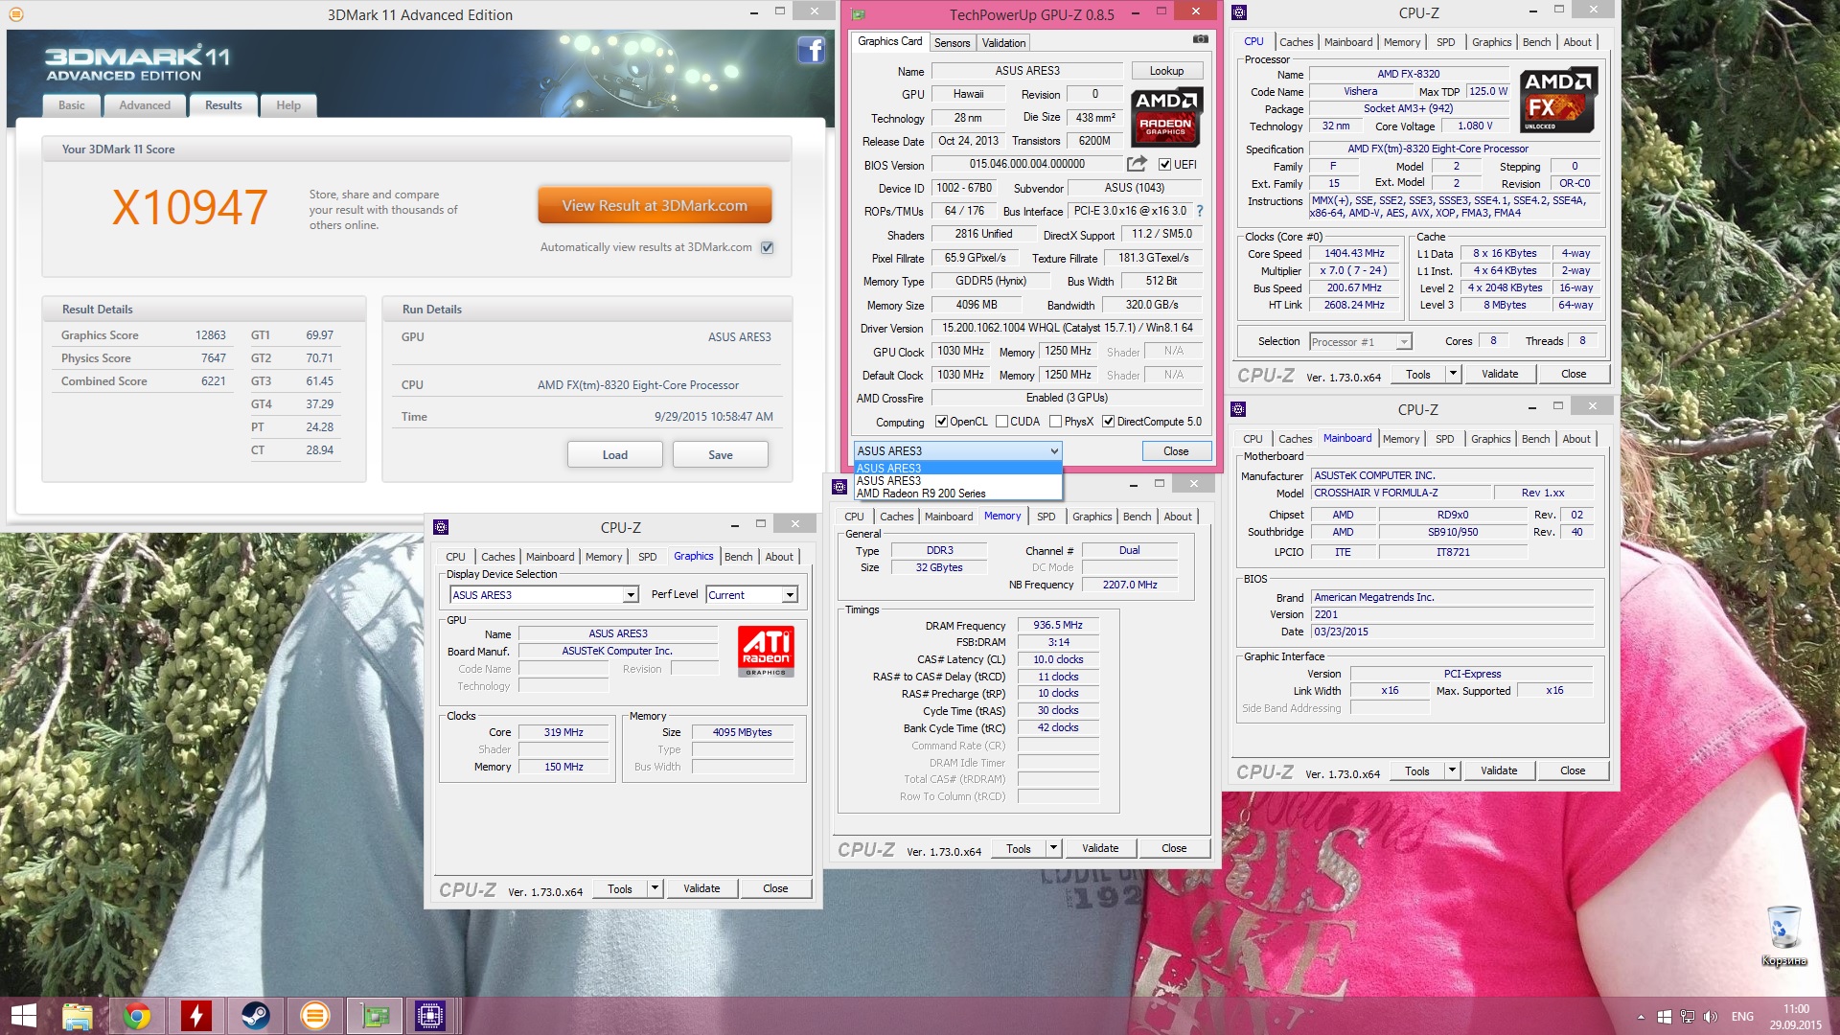Click the red lightning bolt taskbar icon
The width and height of the screenshot is (1840, 1035).
pyautogui.click(x=196, y=1016)
